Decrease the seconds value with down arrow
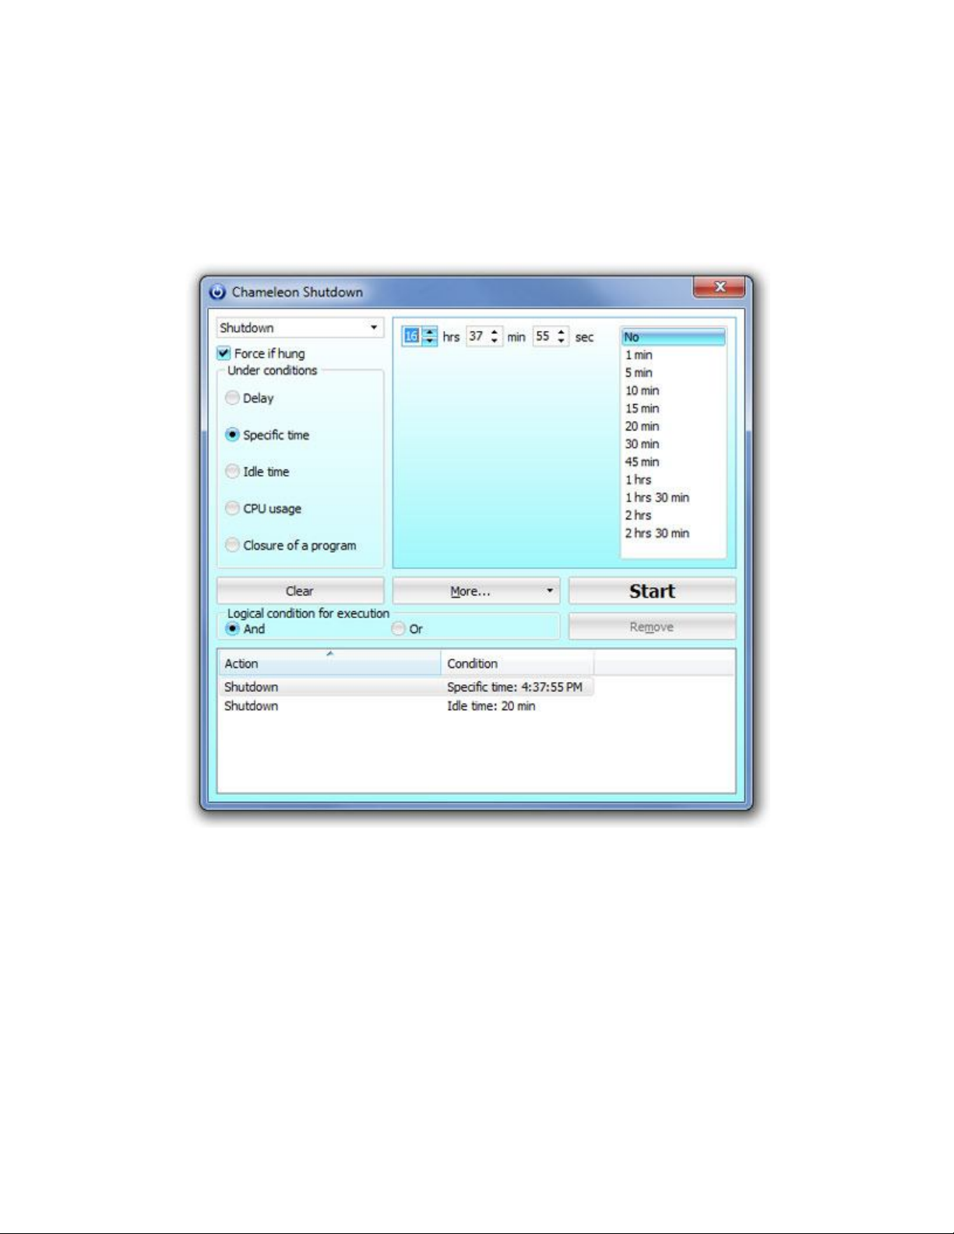954x1234 pixels. click(x=561, y=341)
